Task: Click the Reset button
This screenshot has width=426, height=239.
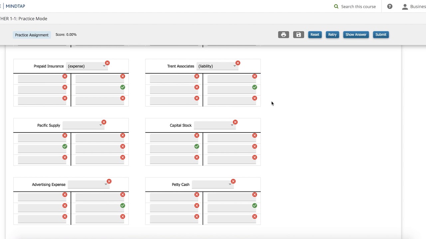Action: tap(315, 35)
